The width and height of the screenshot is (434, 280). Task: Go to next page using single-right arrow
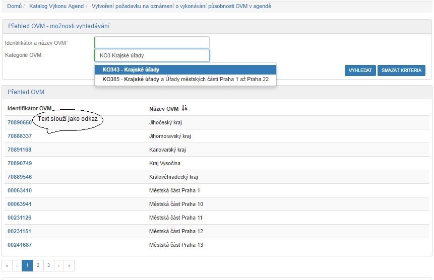coord(59,265)
